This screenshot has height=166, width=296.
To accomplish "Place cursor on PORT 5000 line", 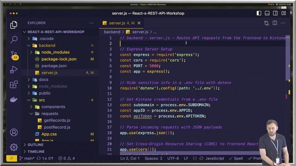I will pos(140,66).
